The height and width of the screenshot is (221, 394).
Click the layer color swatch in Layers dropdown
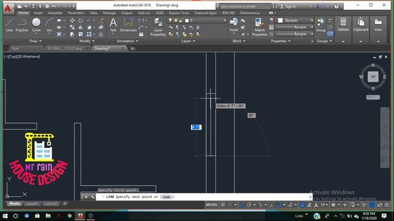(x=187, y=20)
